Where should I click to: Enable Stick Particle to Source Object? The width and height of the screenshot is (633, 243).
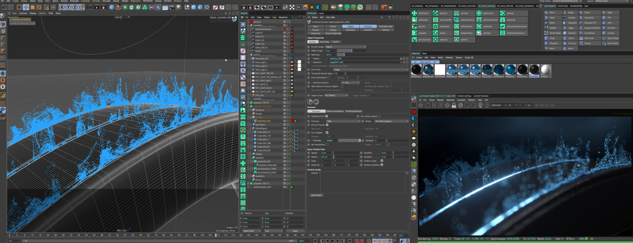point(342,86)
